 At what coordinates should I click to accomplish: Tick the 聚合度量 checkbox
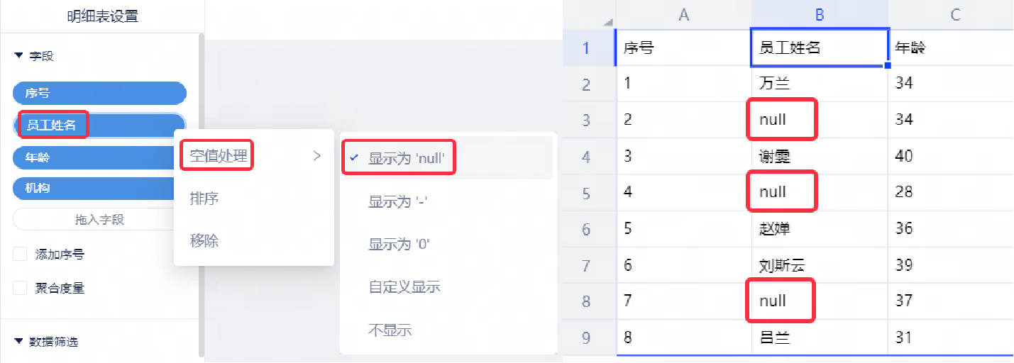(20, 289)
